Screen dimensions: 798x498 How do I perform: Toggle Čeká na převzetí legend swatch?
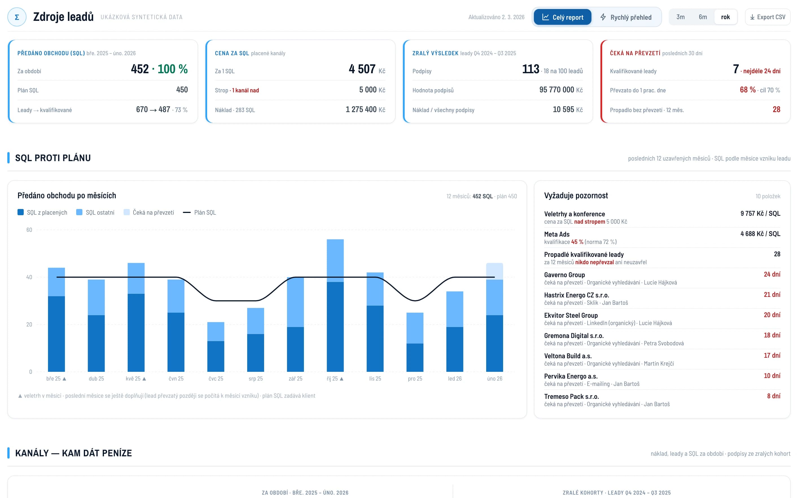(x=127, y=212)
